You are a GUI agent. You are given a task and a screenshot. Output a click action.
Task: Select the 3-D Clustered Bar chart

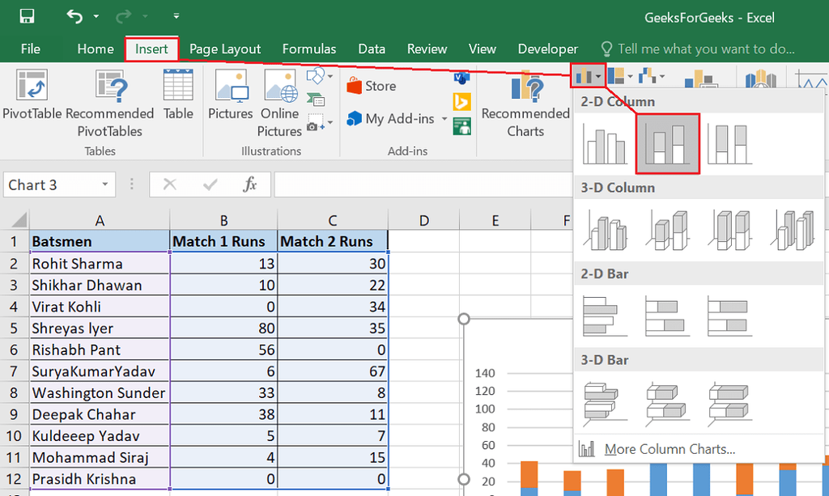pos(606,403)
